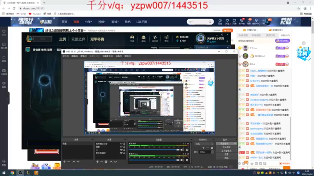Image resolution: width=314 pixels, height=176 pixels.
Task: Open the scene transition type dropdown
Action: (x=204, y=144)
